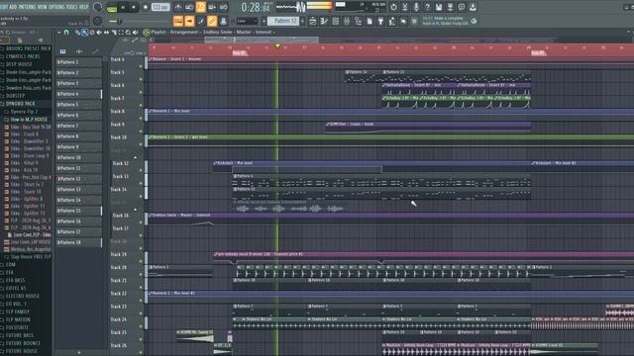Click the tempo field showing 122
The width and height of the screenshot is (634, 356).
coord(160,7)
